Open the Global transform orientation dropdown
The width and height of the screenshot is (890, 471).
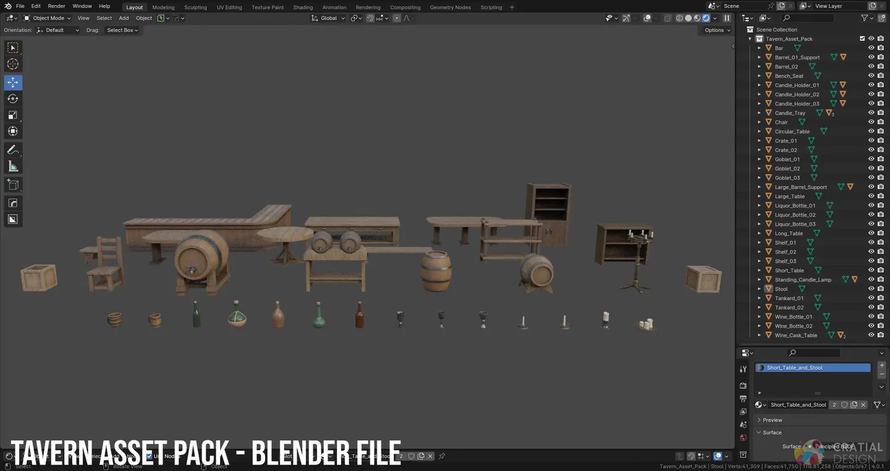328,18
